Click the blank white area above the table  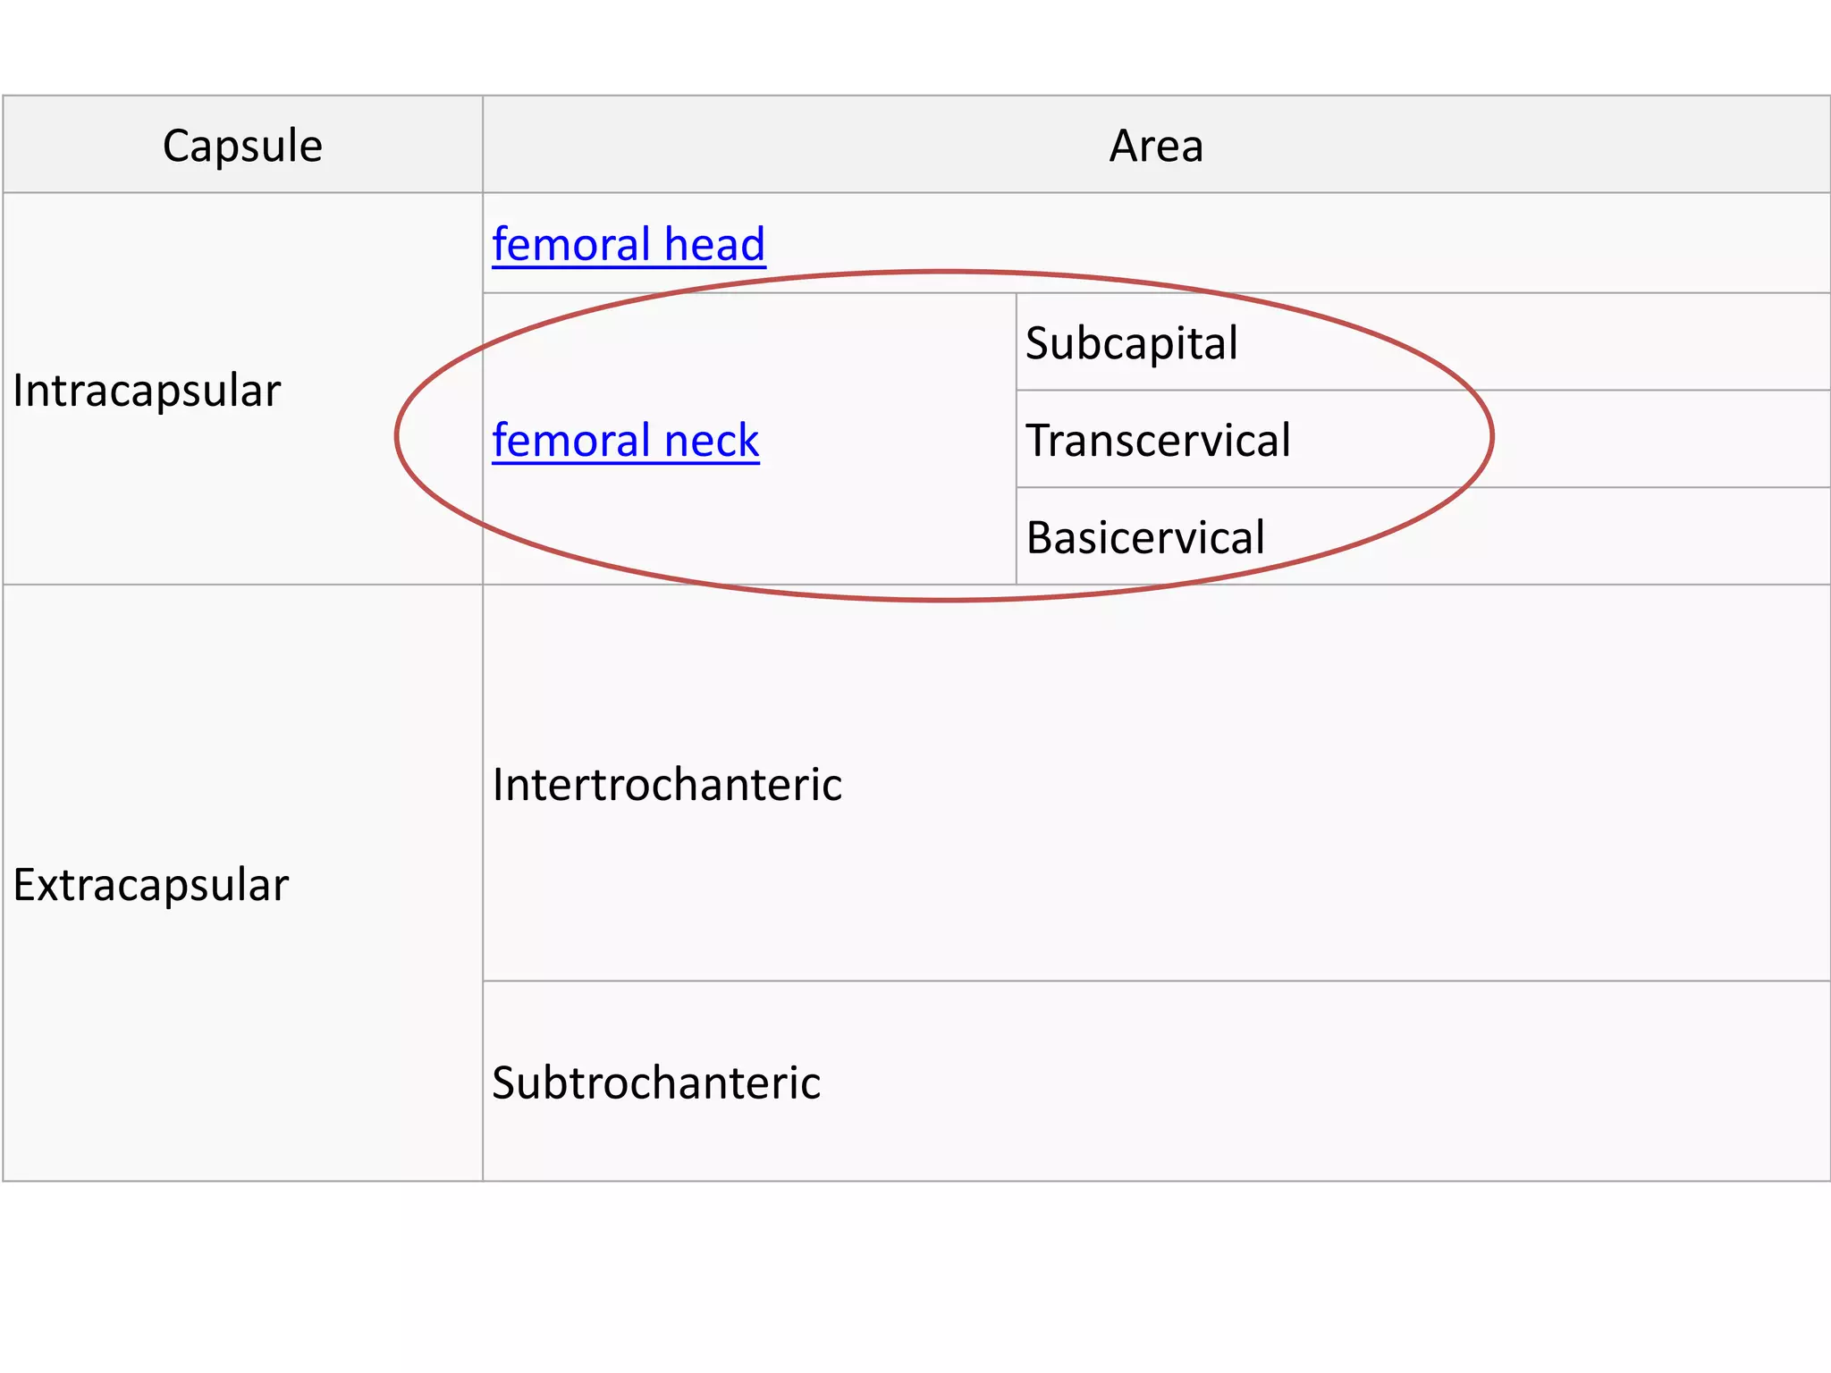pos(915,46)
